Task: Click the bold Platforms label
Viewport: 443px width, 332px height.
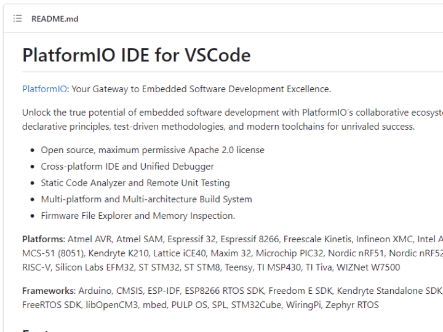Action: click(44, 239)
